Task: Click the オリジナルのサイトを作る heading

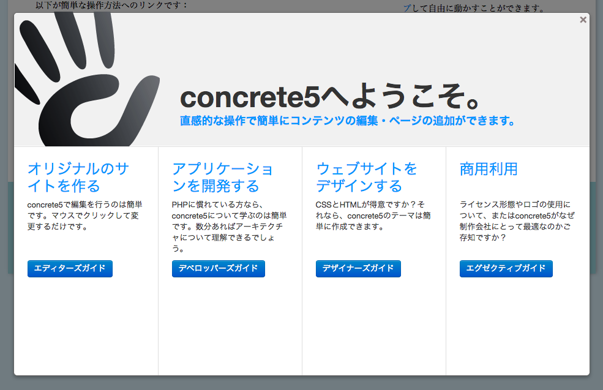Action: (78, 178)
